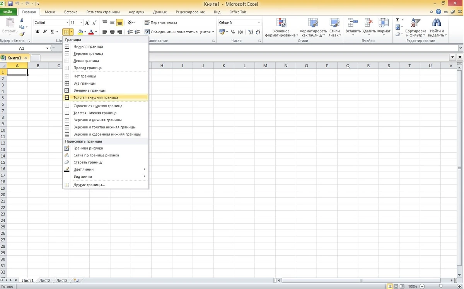Choose Верхняя граница in borders menu

click(105, 54)
